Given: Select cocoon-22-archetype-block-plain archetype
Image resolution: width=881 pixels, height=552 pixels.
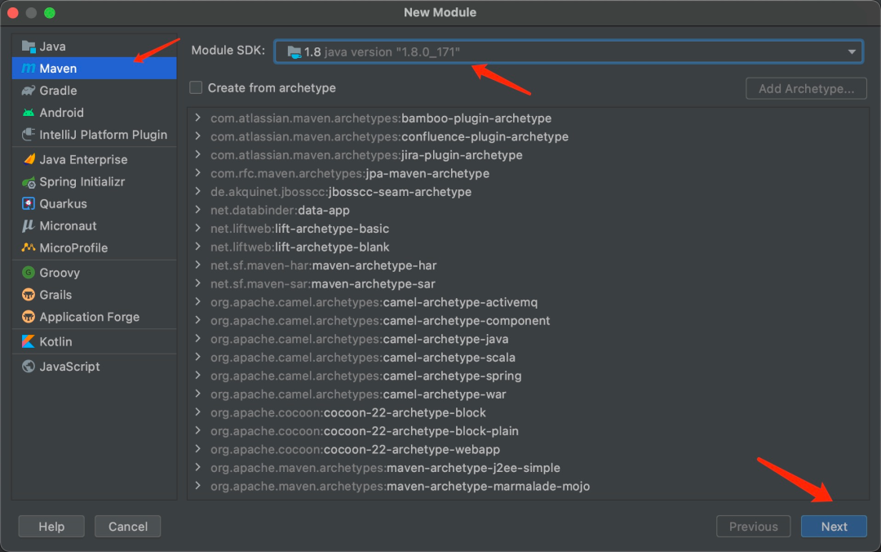Looking at the screenshot, I should click(x=364, y=431).
